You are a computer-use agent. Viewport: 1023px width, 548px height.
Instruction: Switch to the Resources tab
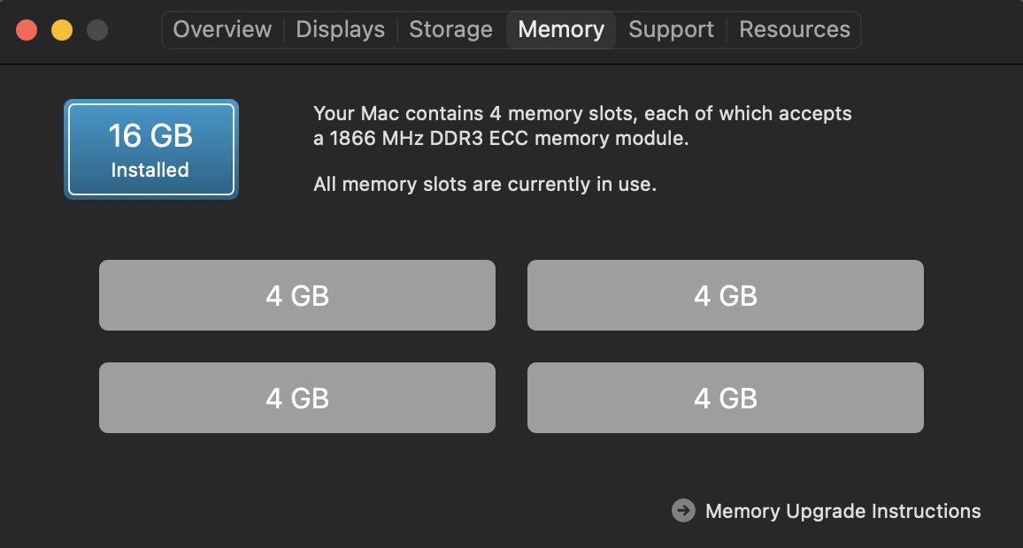[794, 29]
